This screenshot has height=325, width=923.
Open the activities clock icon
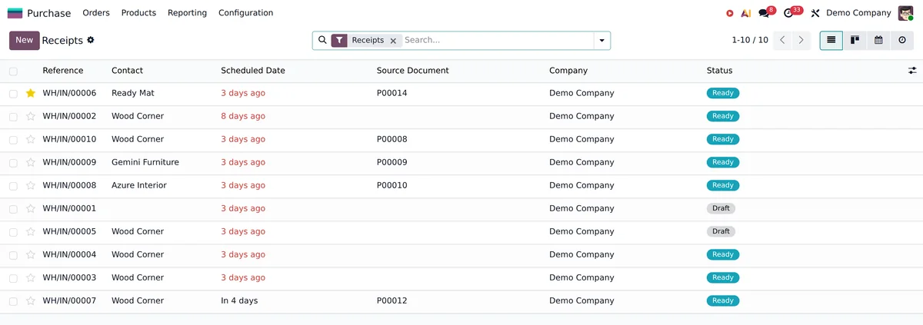(788, 13)
